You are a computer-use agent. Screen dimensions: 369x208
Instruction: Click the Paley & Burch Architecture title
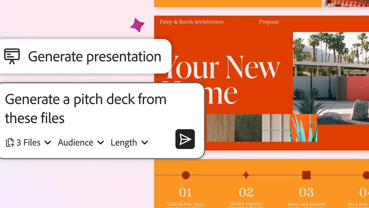191,22
